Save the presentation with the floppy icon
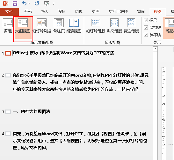This screenshot has width=174, height=160. coord(15,3)
